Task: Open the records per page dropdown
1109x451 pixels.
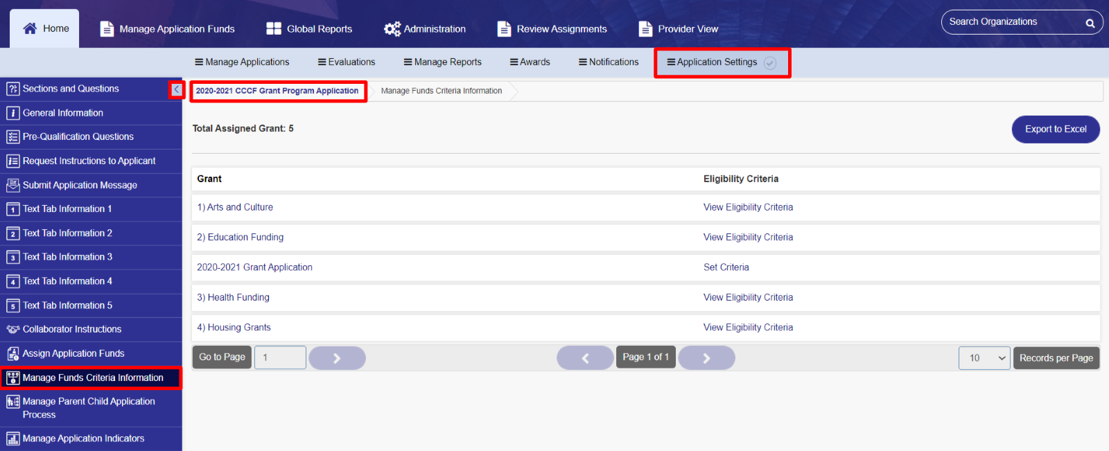Action: point(984,358)
